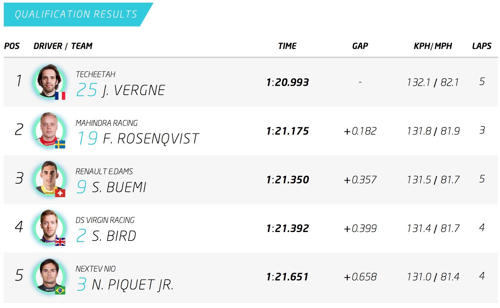This screenshot has height=308, width=500.
Task: Click the French flag icon
Action: [x=60, y=96]
